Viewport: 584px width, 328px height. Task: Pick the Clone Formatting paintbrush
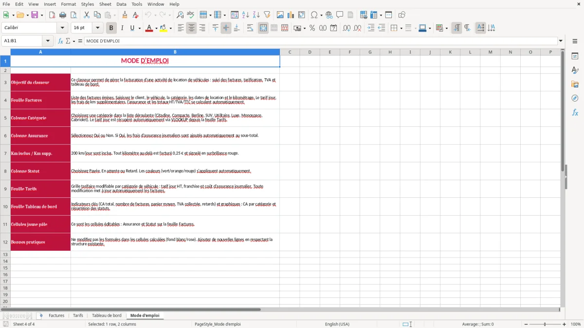point(125,15)
